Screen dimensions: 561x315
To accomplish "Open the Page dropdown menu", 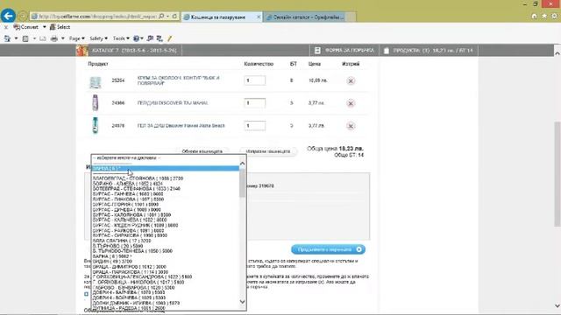I will (76, 38).
